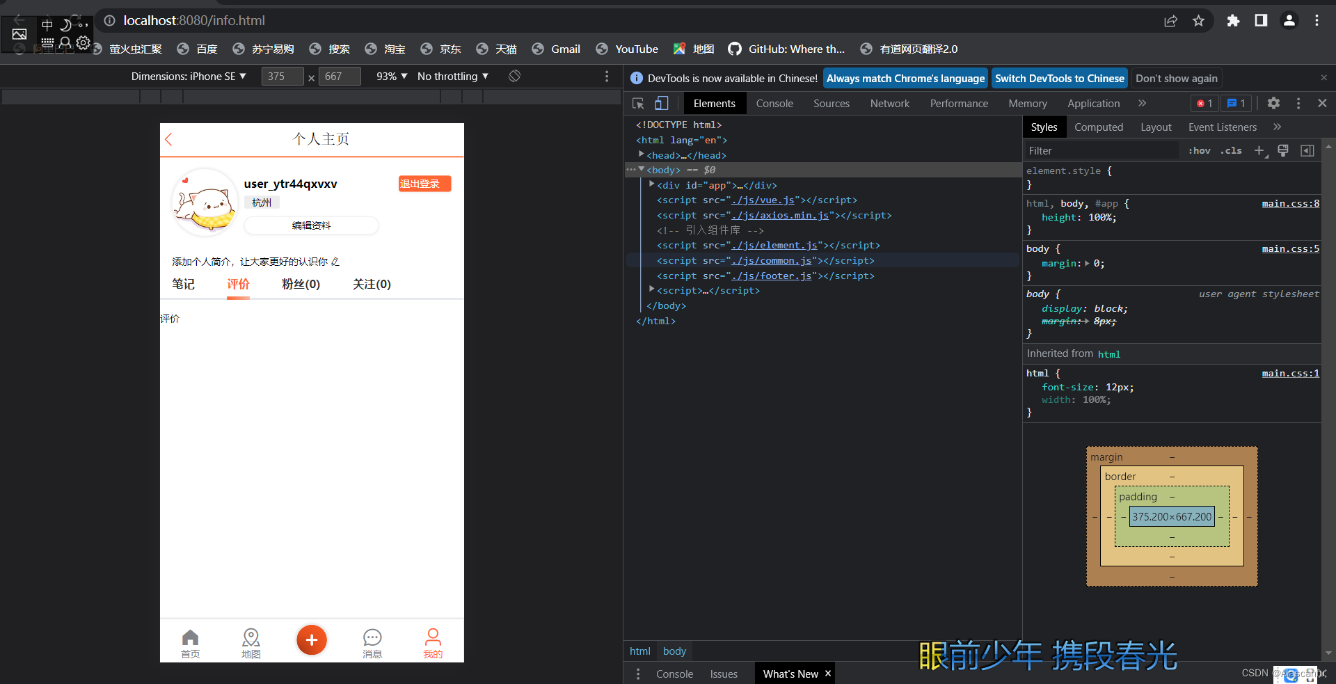This screenshot has width=1336, height=684.
Task: Click the 编辑资料 button
Action: click(311, 225)
